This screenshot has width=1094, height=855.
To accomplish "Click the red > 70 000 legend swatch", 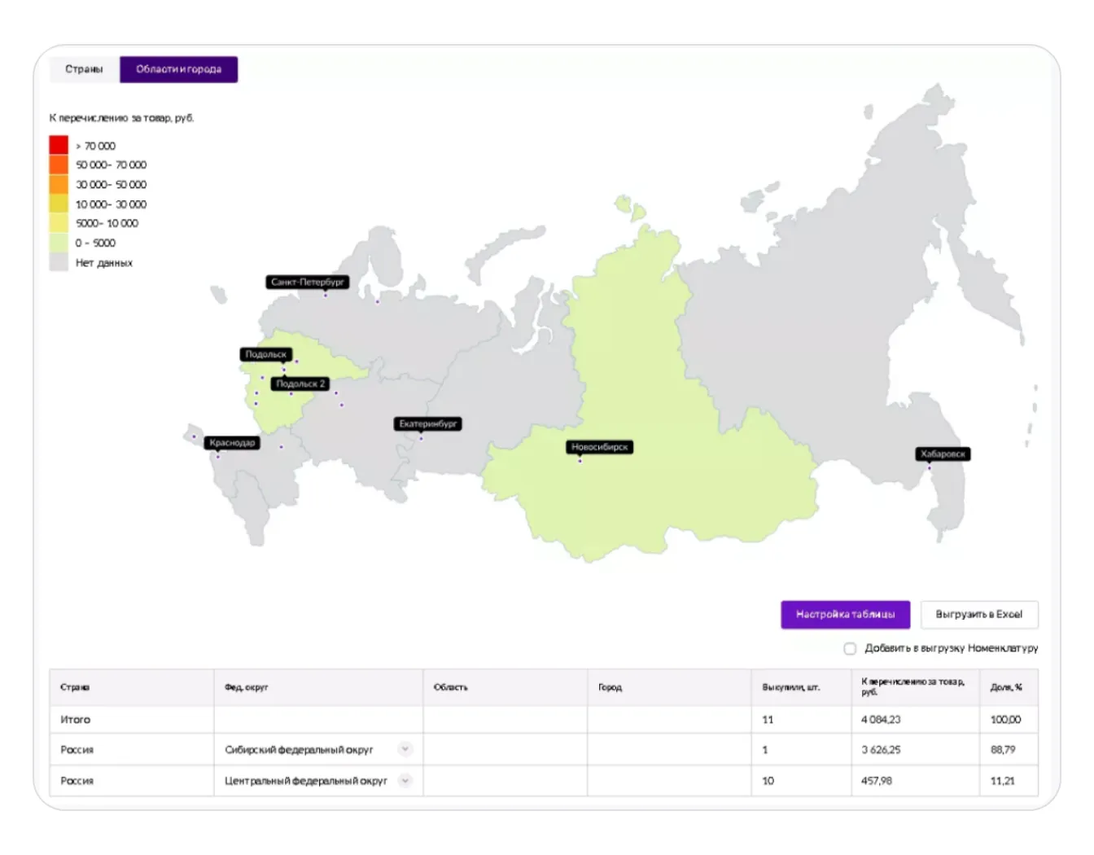I will coord(59,145).
